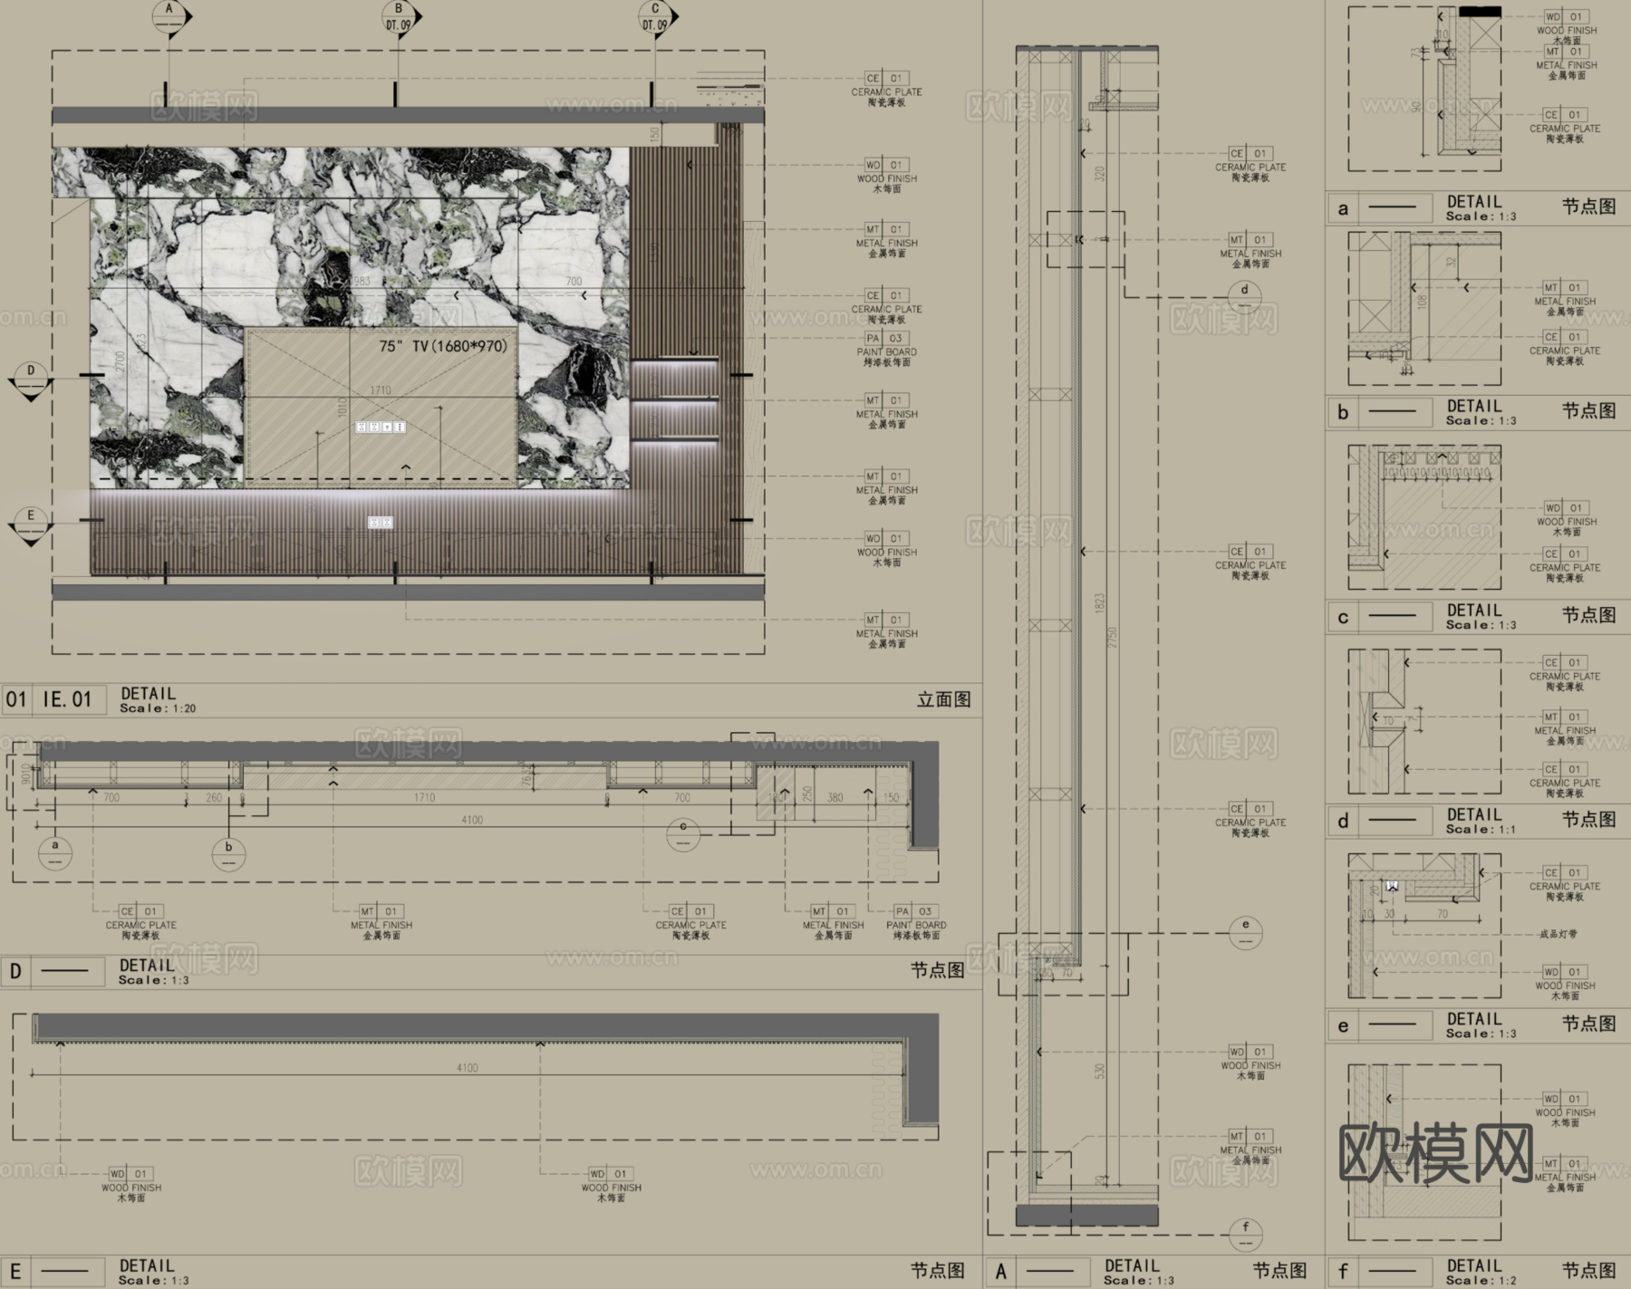Viewport: 1631px width, 1289px height.
Task: Click "Scale: 1:2" in detail f title
Action: (1481, 1280)
